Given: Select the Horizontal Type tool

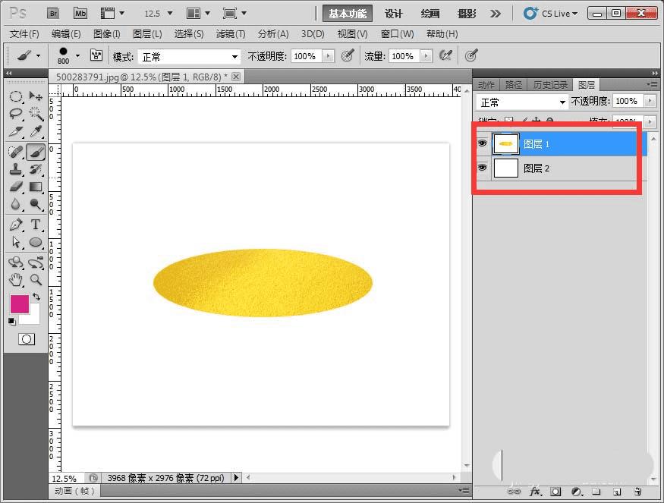Looking at the screenshot, I should pyautogui.click(x=36, y=225).
